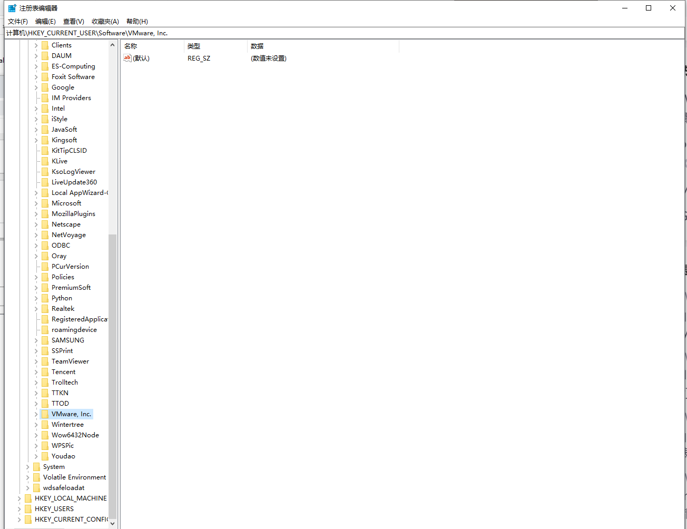
Task: Select the TTKN key
Action: coord(60,393)
